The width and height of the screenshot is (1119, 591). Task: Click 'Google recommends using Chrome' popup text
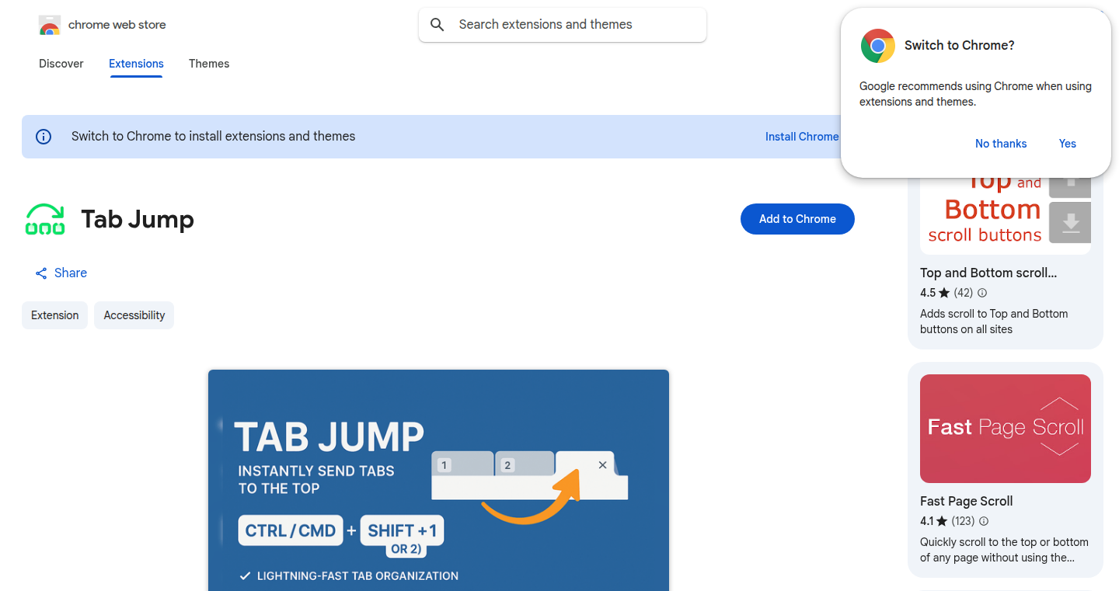(x=976, y=94)
